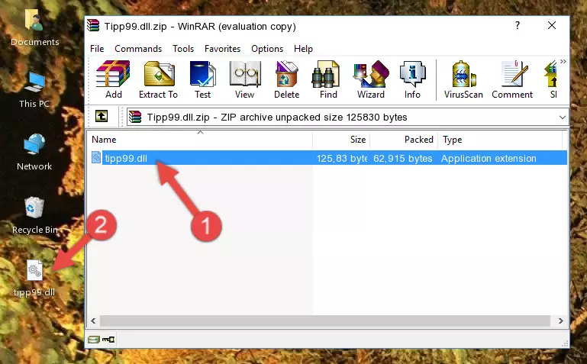The height and width of the screenshot is (364, 587).
Task: Click the horizontal scrollbar right arrow
Action: tap(560, 321)
